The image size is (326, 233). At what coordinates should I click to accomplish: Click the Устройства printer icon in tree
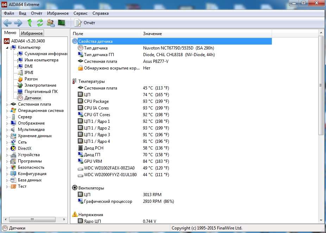point(13,155)
